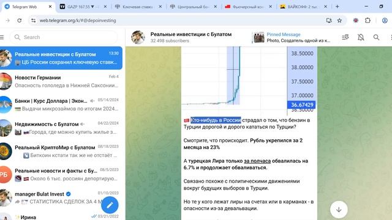Click the highlighted text 'Кто-нибудь в России'

216,120
